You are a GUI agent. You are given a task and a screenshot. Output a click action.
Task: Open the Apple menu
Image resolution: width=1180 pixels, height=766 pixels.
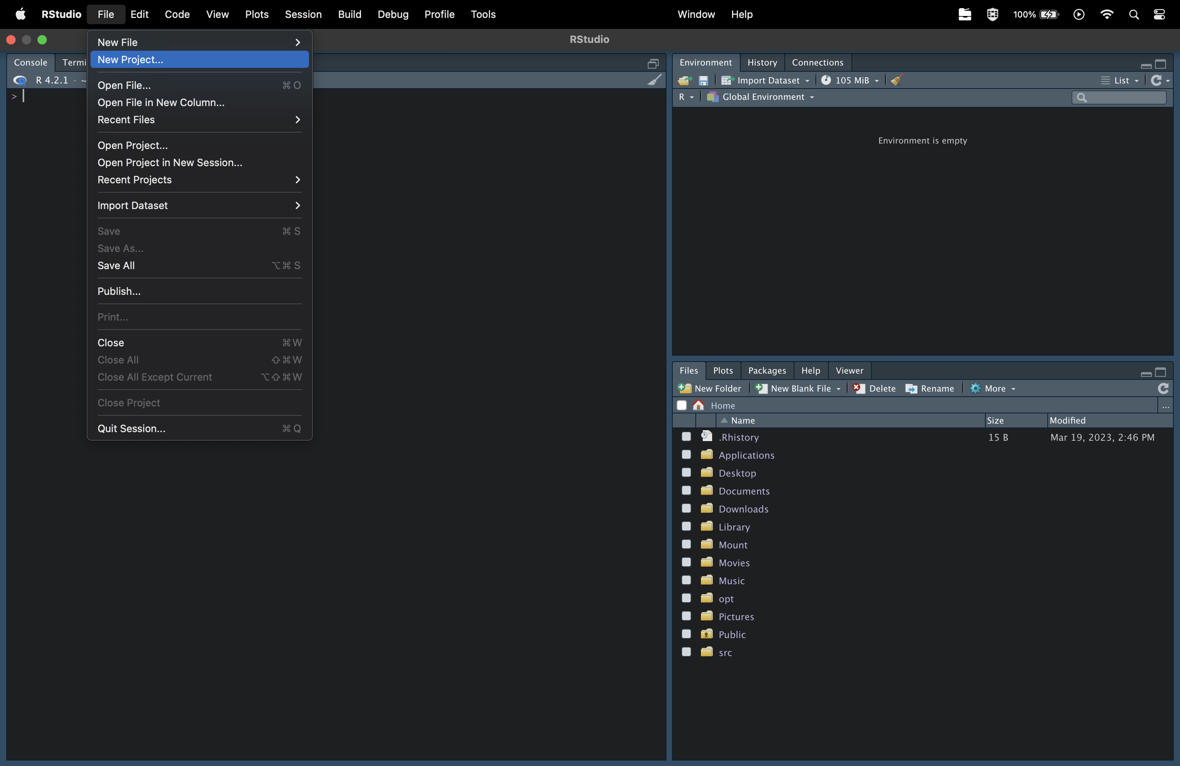tap(20, 14)
